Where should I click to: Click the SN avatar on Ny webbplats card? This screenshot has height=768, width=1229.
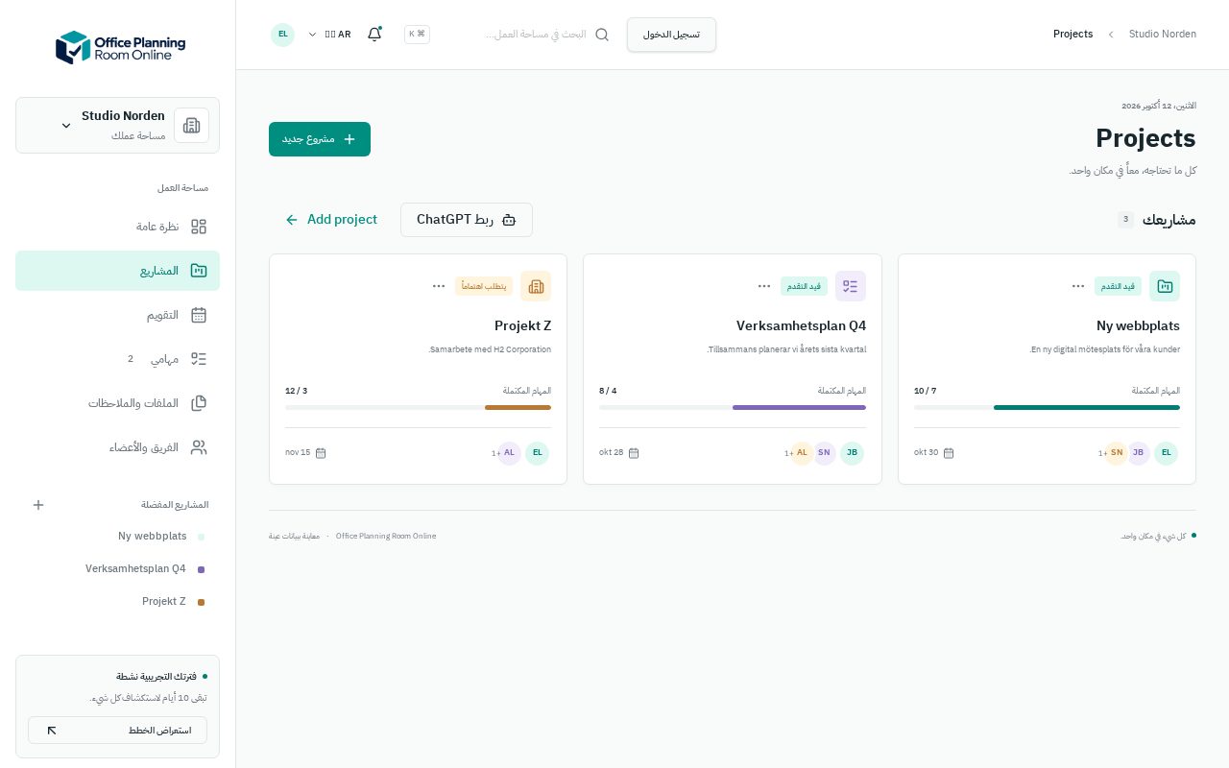coord(1117,453)
